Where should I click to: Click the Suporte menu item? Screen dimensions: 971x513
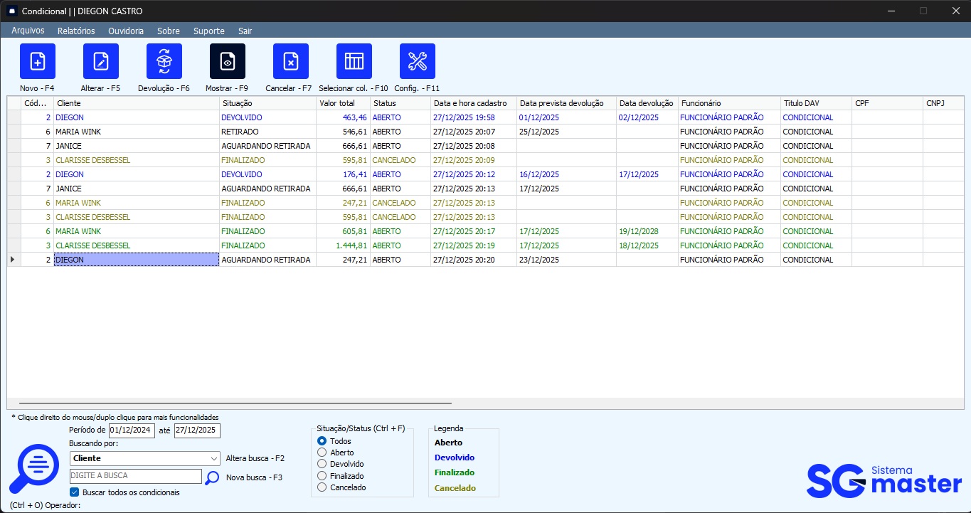coord(208,31)
